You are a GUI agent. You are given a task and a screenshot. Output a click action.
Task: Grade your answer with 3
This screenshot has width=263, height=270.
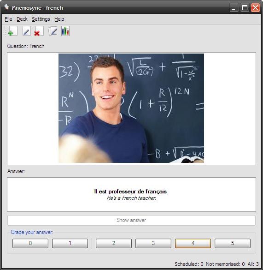point(153,243)
